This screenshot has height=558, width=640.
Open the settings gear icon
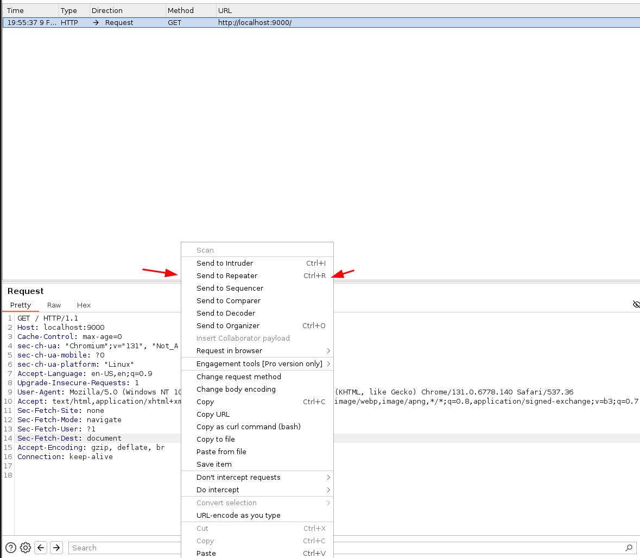coord(26,548)
